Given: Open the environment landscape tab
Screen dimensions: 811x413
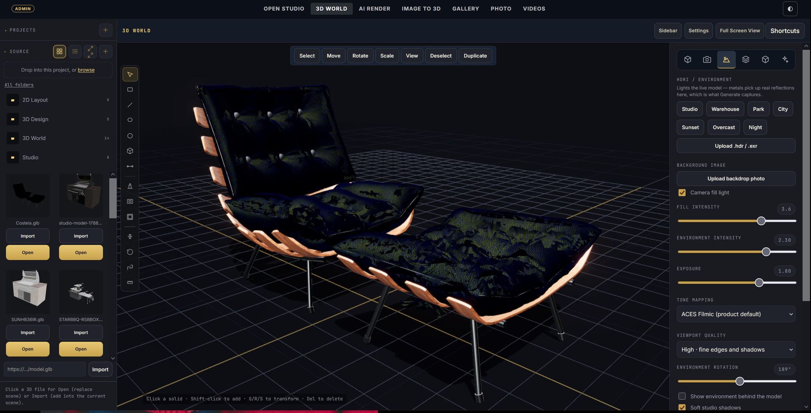Looking at the screenshot, I should click(726, 60).
